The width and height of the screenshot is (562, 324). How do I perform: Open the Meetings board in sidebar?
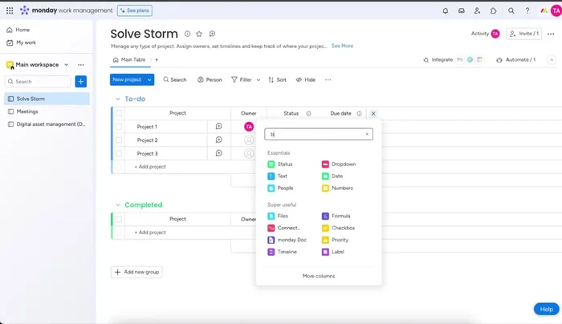point(27,111)
